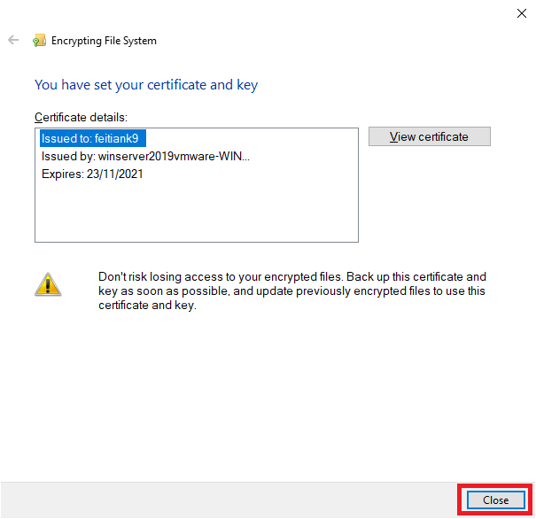Open the View certificate button
The width and height of the screenshot is (536, 519).
[x=429, y=136]
